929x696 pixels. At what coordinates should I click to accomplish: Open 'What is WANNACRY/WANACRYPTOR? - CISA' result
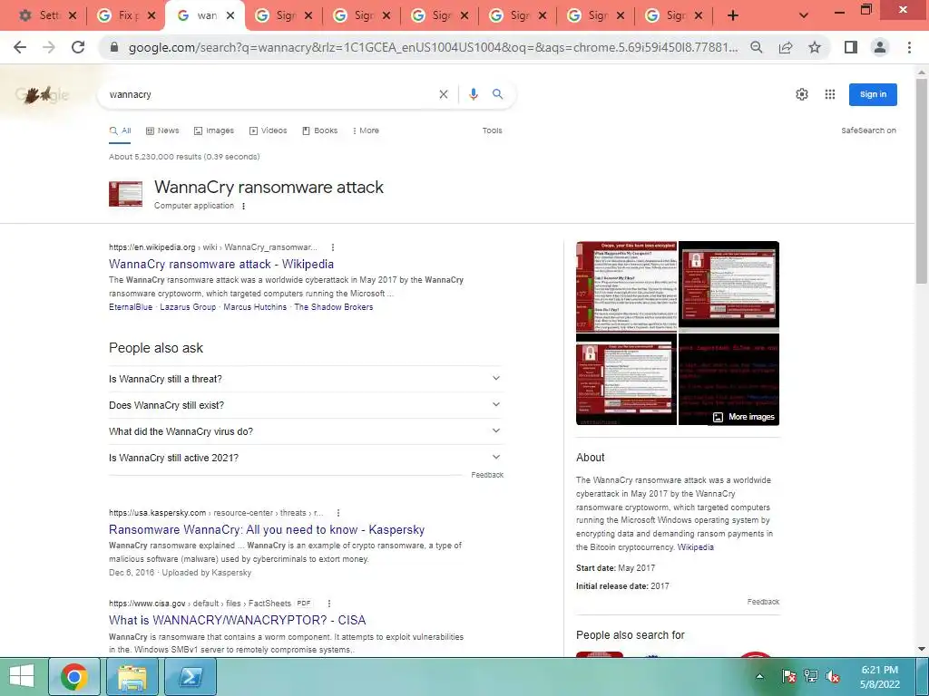tap(237, 620)
